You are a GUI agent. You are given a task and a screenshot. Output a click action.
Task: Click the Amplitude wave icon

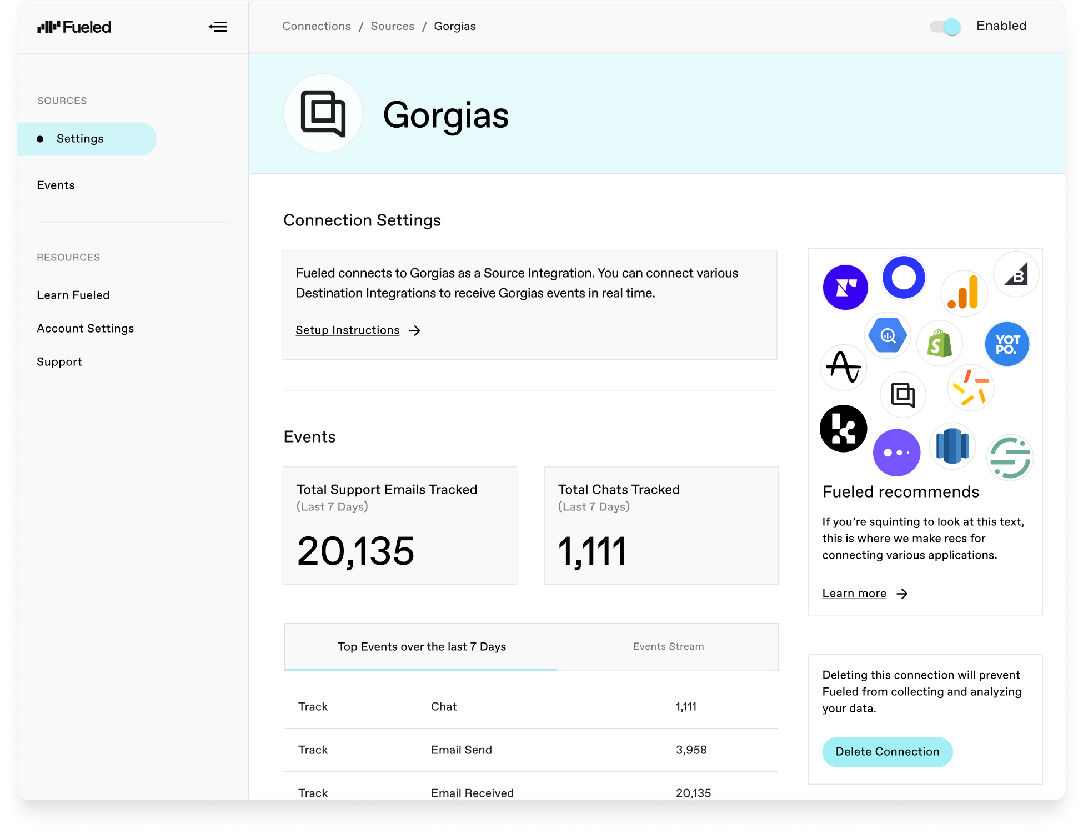point(843,367)
